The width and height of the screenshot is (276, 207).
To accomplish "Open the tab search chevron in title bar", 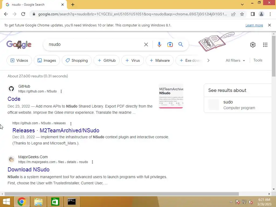I will (242, 5).
